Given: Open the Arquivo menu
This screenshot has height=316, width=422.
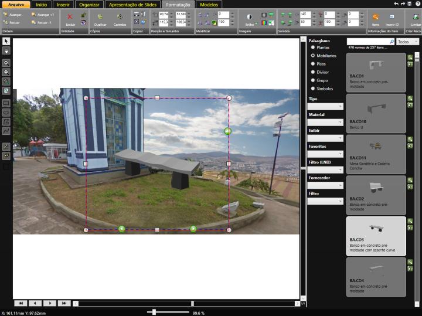Looking at the screenshot, I should (16, 4).
